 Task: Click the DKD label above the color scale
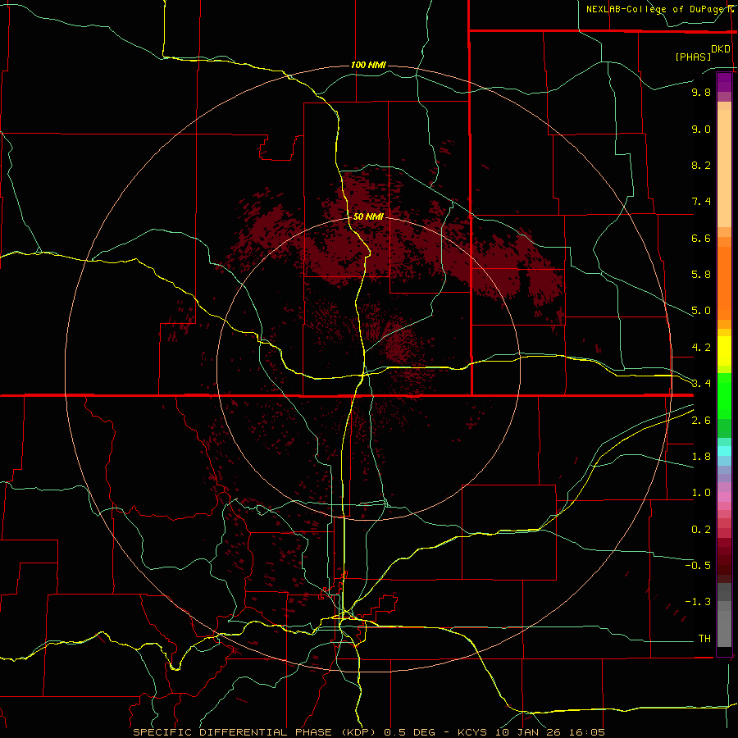(721, 49)
